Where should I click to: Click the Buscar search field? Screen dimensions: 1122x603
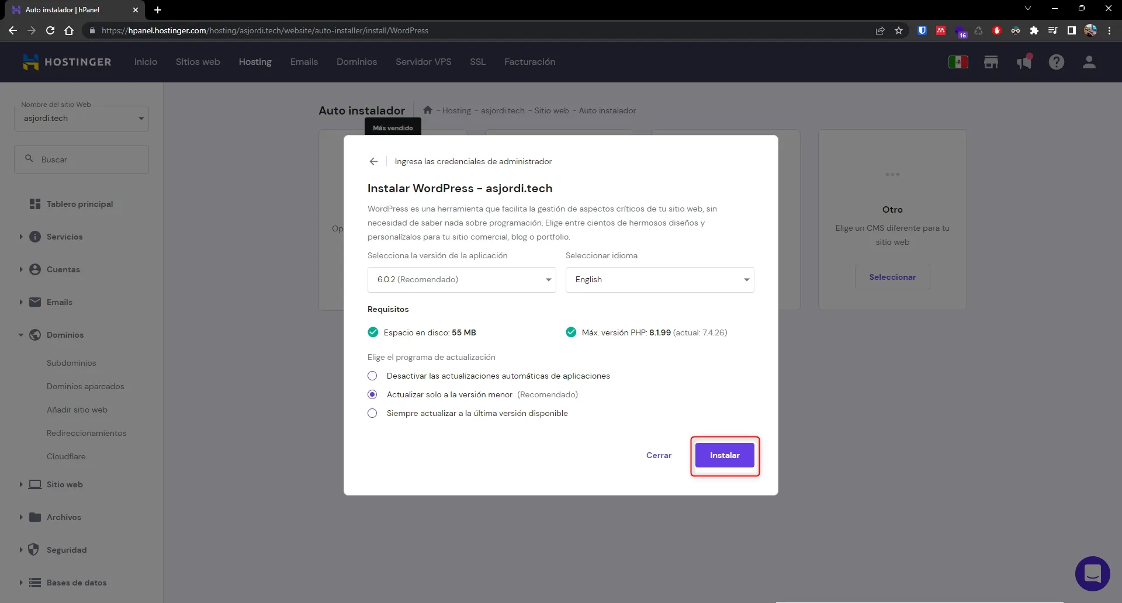[x=82, y=160]
